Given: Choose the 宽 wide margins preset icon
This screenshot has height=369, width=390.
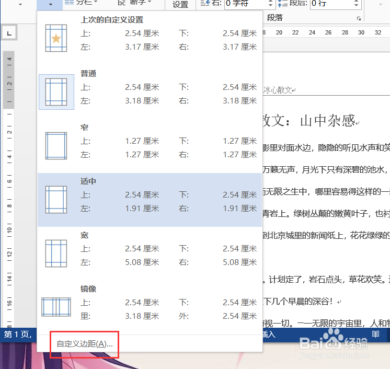Looking at the screenshot, I should [x=56, y=253].
